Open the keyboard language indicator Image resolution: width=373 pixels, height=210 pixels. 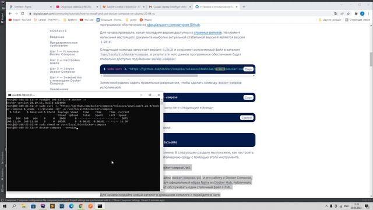pos(346,206)
